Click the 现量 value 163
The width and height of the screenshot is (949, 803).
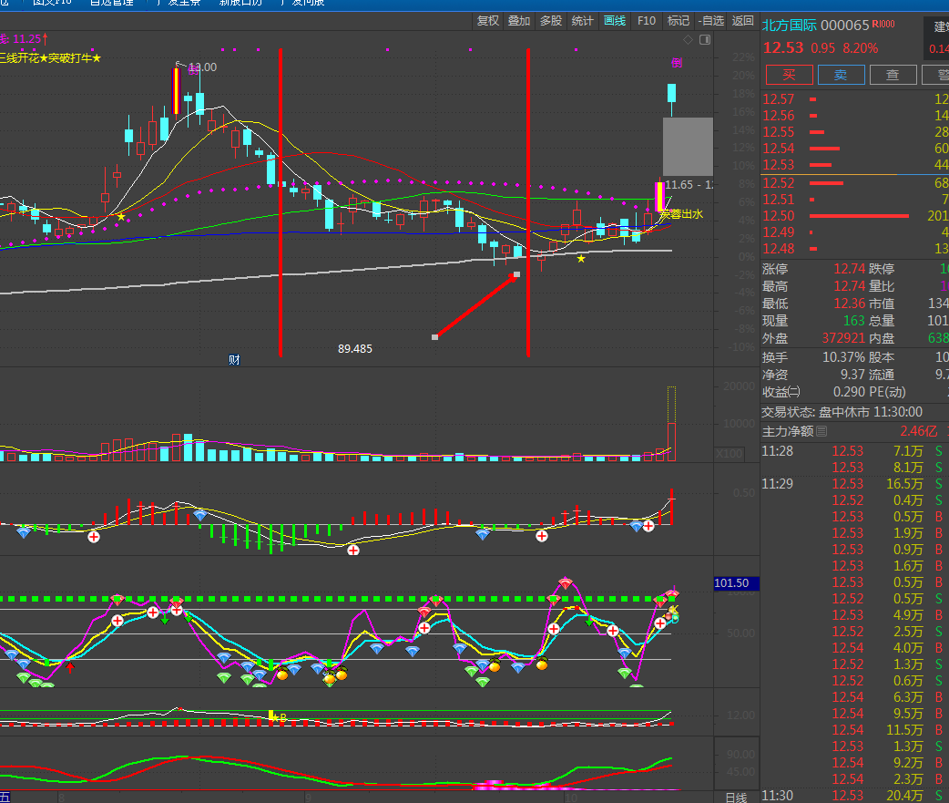pos(854,320)
